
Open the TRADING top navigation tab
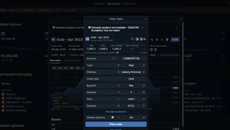click(x=99, y=4)
